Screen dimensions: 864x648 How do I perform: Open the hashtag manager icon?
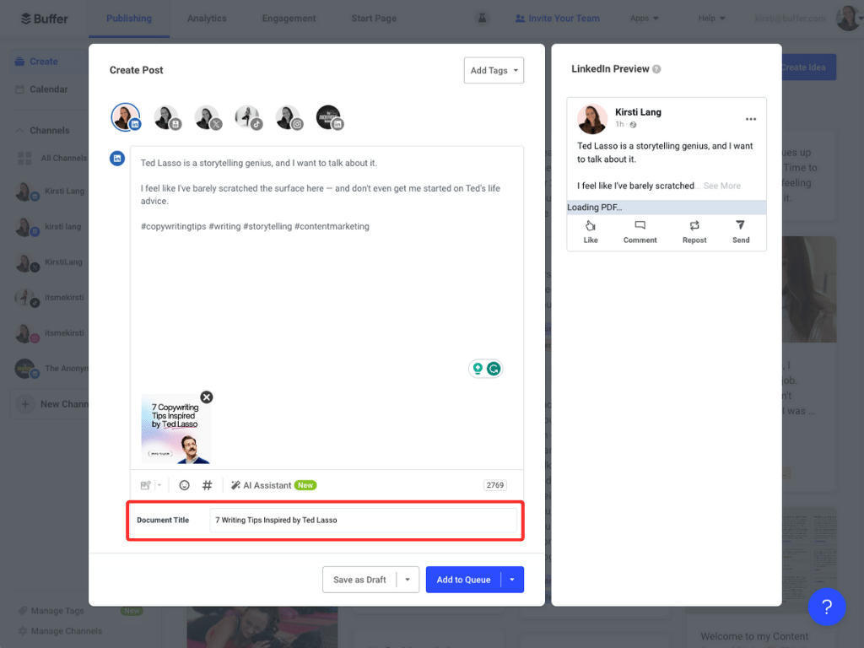[x=208, y=485]
